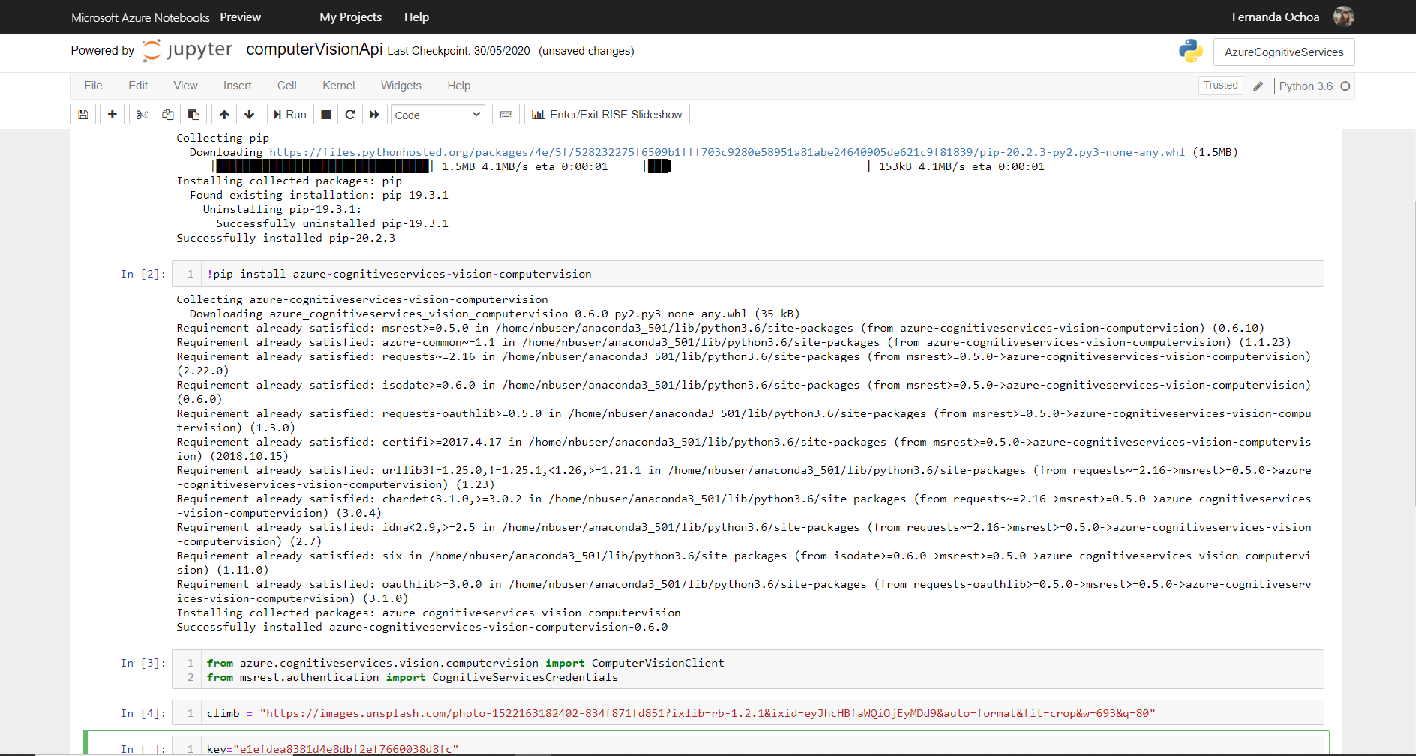Go to My Projects in top bar
This screenshot has height=756, width=1416.
[351, 16]
